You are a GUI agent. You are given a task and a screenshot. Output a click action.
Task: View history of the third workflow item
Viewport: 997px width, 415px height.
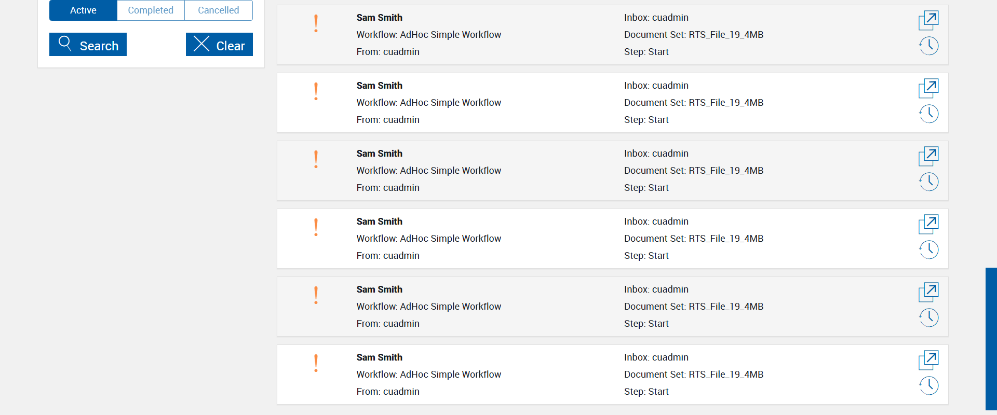click(929, 182)
